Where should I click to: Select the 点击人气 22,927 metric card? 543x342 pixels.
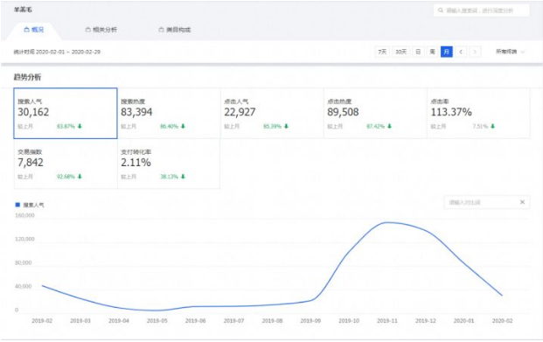(272, 114)
